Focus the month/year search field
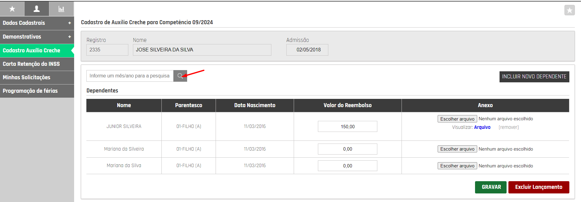The image size is (581, 202). point(130,76)
